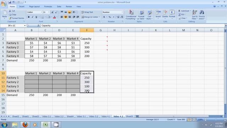Switch to the View ribbon tab
Screen dimensions: 227x128
(79, 6)
